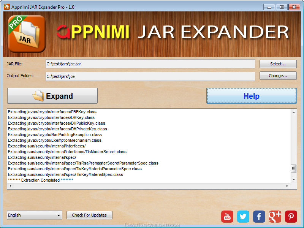This screenshot has height=228, width=304.
Task: Click the log horizontal scroll left arrow
Action: [10, 186]
